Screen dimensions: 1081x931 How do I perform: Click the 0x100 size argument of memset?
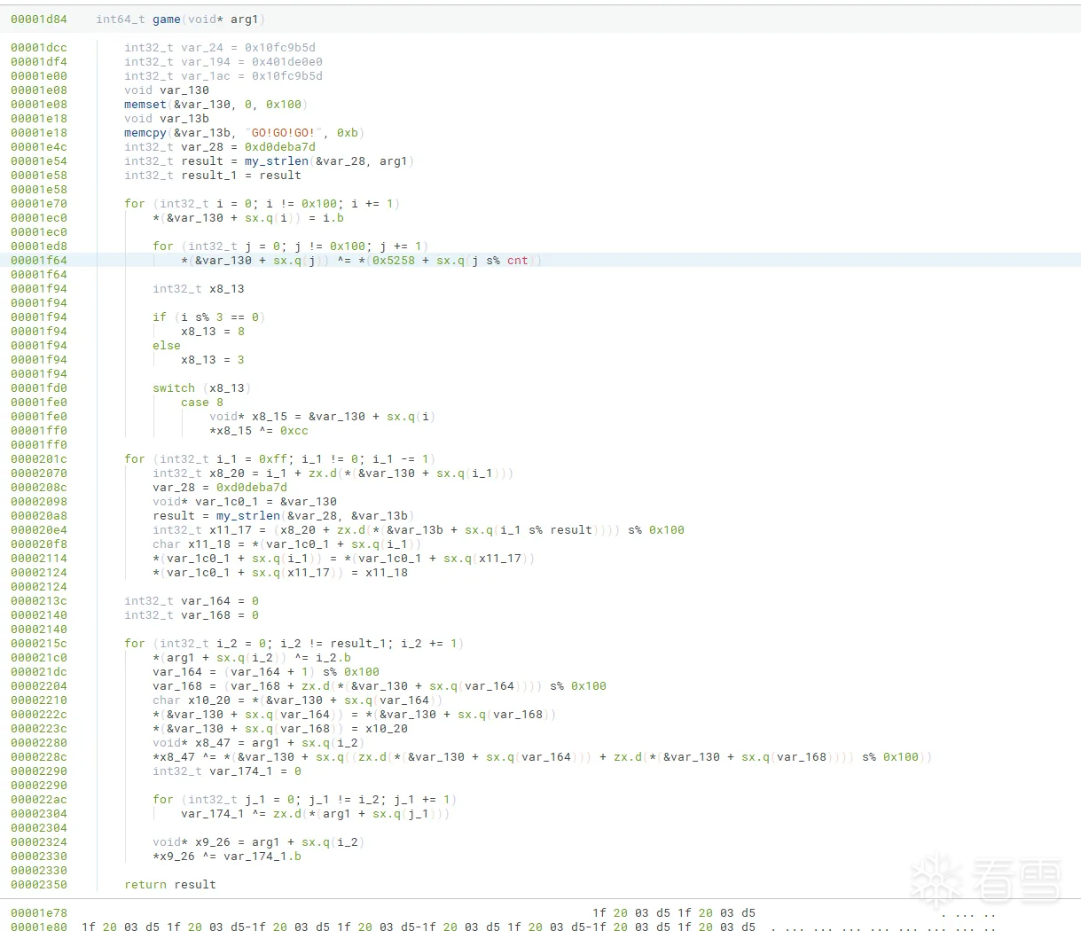(x=284, y=105)
